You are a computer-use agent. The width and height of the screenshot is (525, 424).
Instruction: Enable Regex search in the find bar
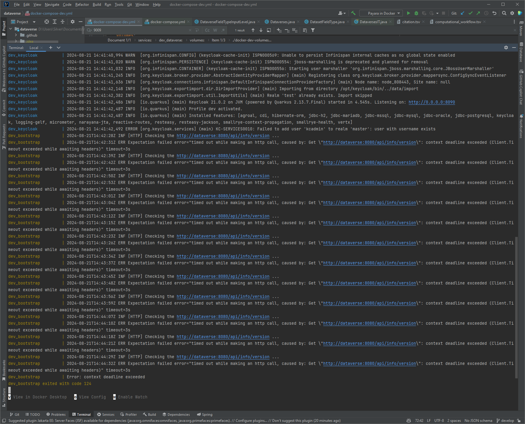[223, 30]
